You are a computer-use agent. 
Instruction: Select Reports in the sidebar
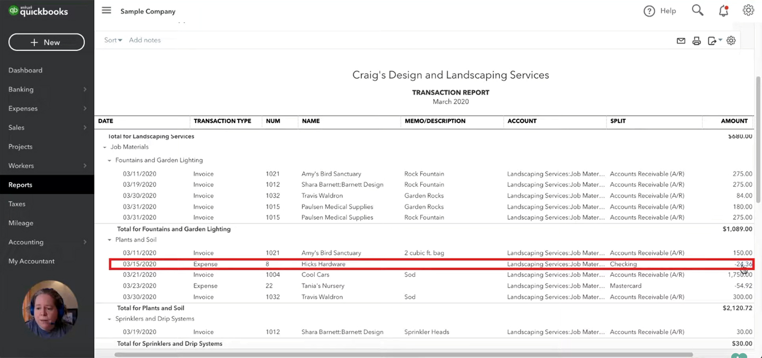pos(20,185)
